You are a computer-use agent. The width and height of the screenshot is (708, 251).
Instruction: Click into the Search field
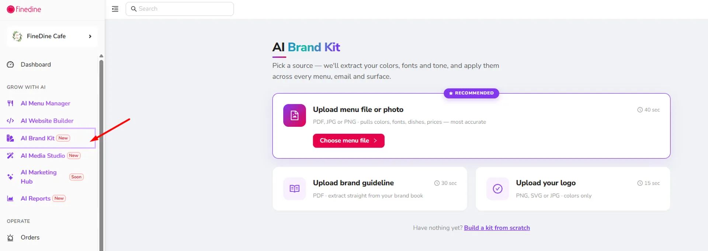[x=180, y=9]
